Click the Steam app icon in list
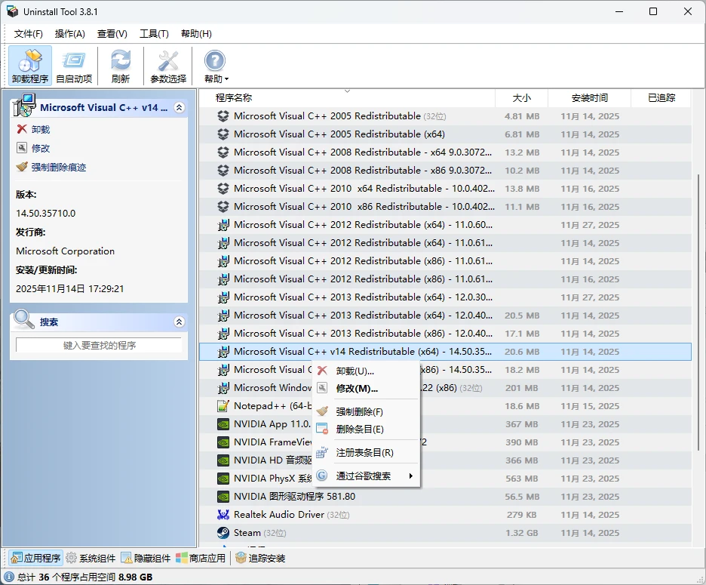706x585 pixels. pos(223,533)
